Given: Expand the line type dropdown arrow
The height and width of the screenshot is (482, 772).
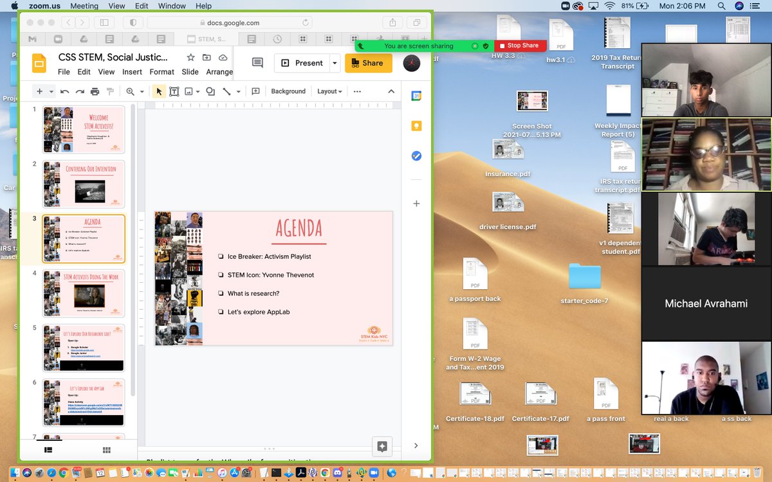Looking at the screenshot, I should [x=238, y=91].
